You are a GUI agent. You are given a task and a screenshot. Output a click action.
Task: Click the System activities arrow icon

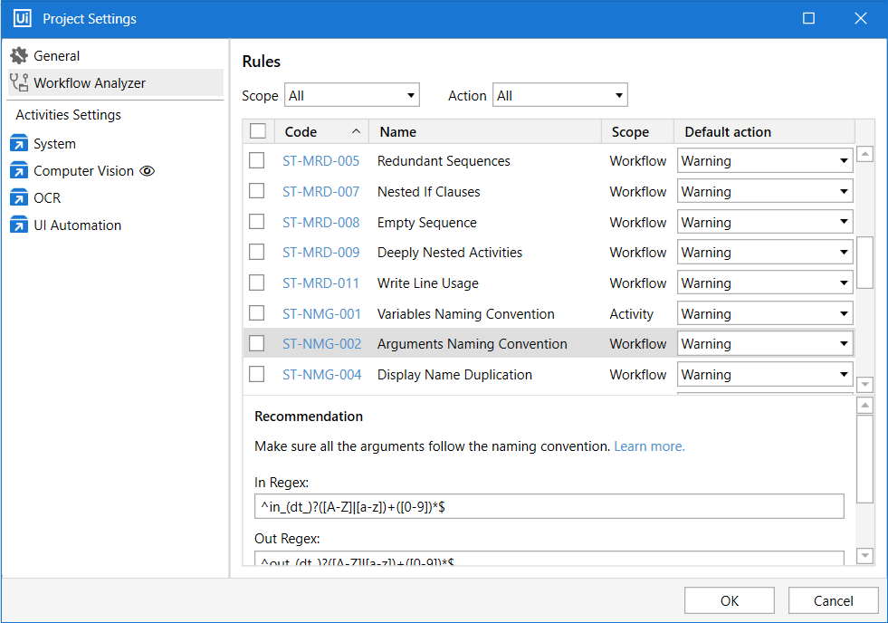point(19,144)
